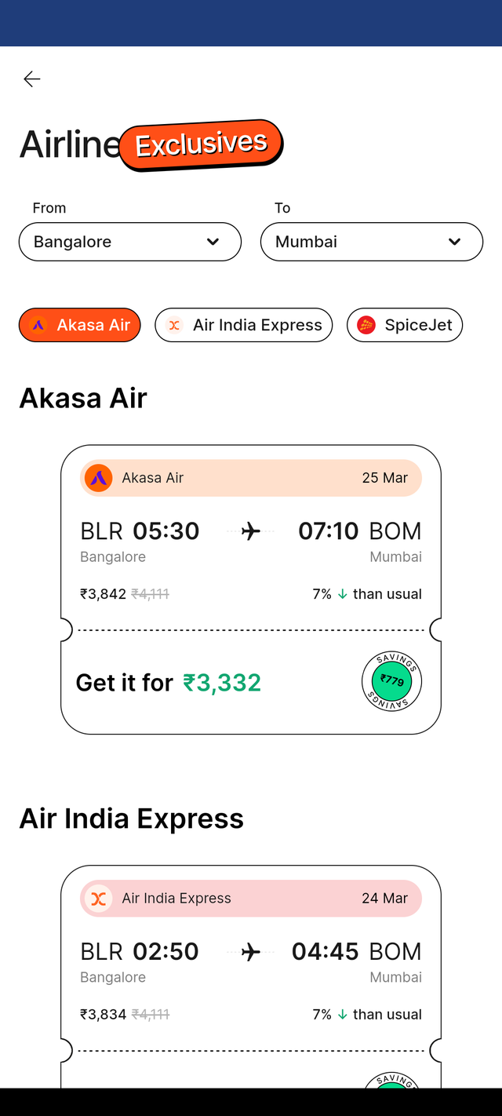Open the To city dropdown Mumbai
Screen dimensions: 502x1116
point(372,242)
